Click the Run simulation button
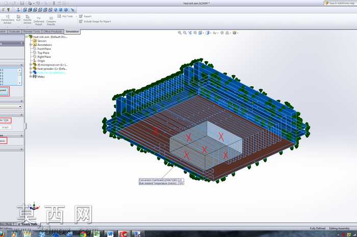Screen dimensions: 357x237 coord(18,18)
